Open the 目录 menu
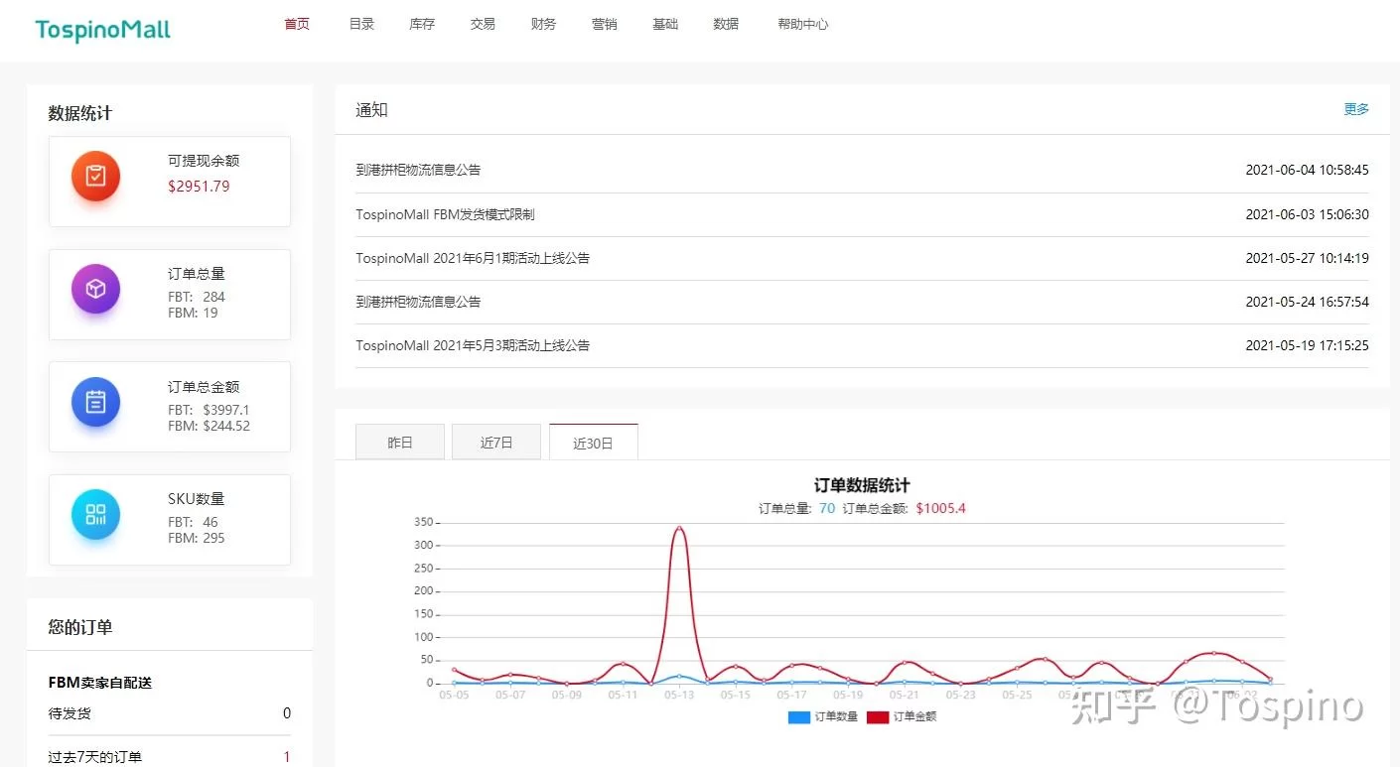Image resolution: width=1400 pixels, height=767 pixels. click(361, 24)
